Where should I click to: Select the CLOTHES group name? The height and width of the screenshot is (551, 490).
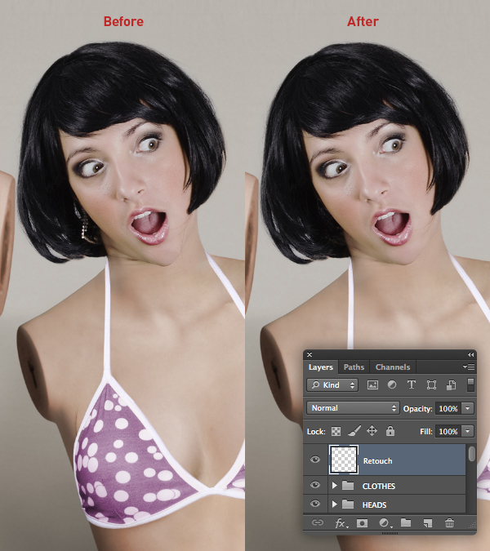(x=379, y=486)
